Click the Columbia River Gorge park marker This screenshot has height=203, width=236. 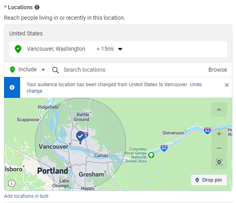(x=151, y=155)
